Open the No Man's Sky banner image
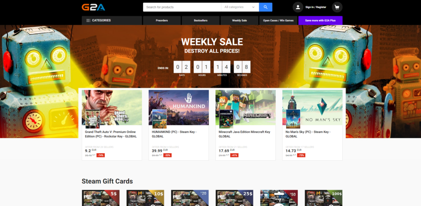This screenshot has width=421, height=206. (x=312, y=107)
